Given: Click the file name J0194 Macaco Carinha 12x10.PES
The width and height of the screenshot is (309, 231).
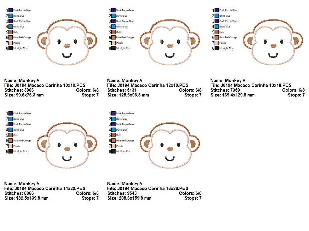Looking at the screenshot, I should point(148,85).
